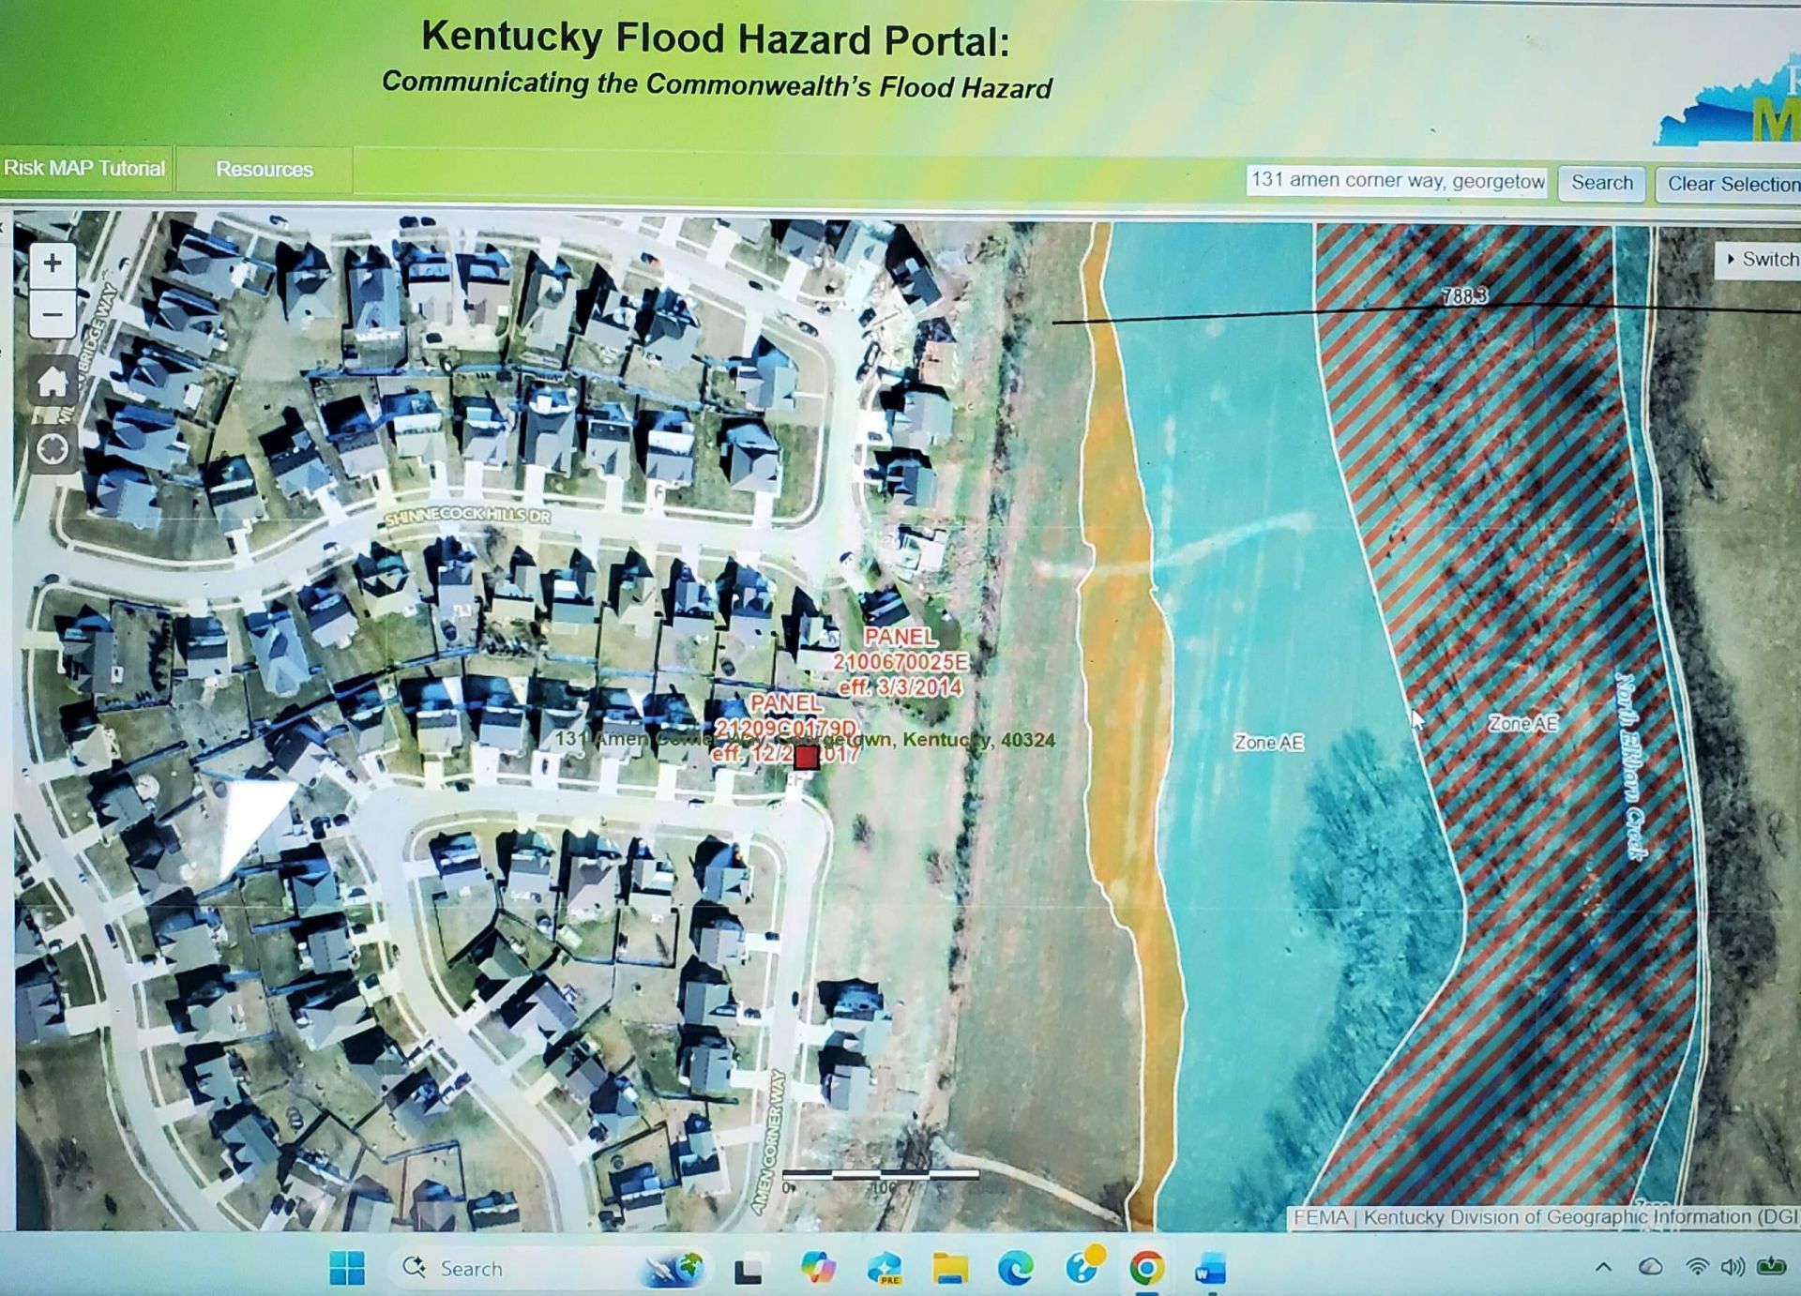The width and height of the screenshot is (1801, 1296).
Task: Switch to Google Chrome in taskbar
Action: (x=1146, y=1269)
